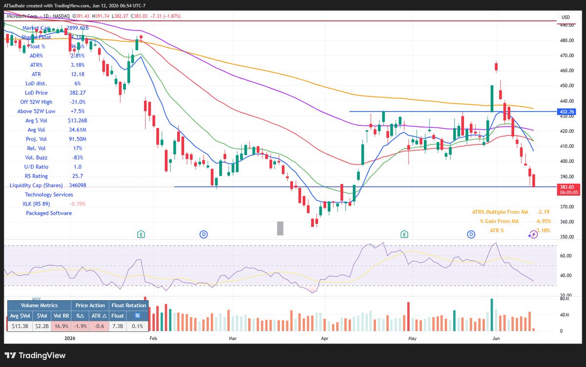Click the HVY label above volume table
Screen dimensions: 586x367
36,298
